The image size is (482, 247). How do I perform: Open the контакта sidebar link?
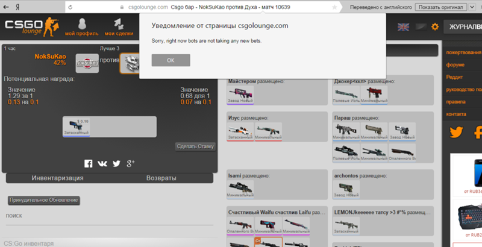click(456, 114)
